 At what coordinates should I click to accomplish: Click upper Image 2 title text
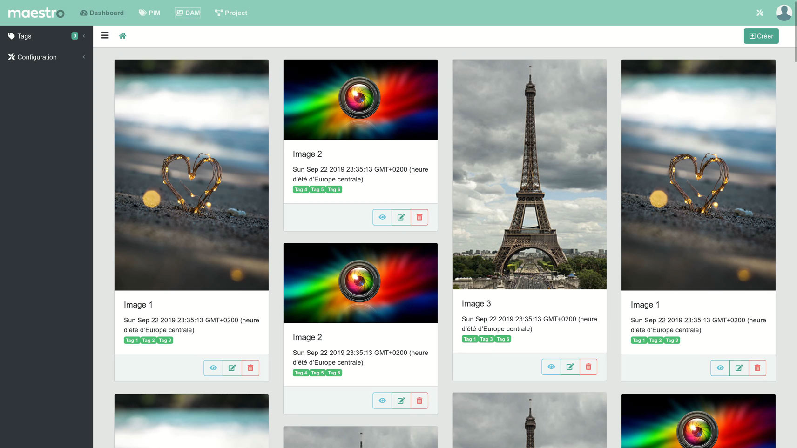click(307, 154)
